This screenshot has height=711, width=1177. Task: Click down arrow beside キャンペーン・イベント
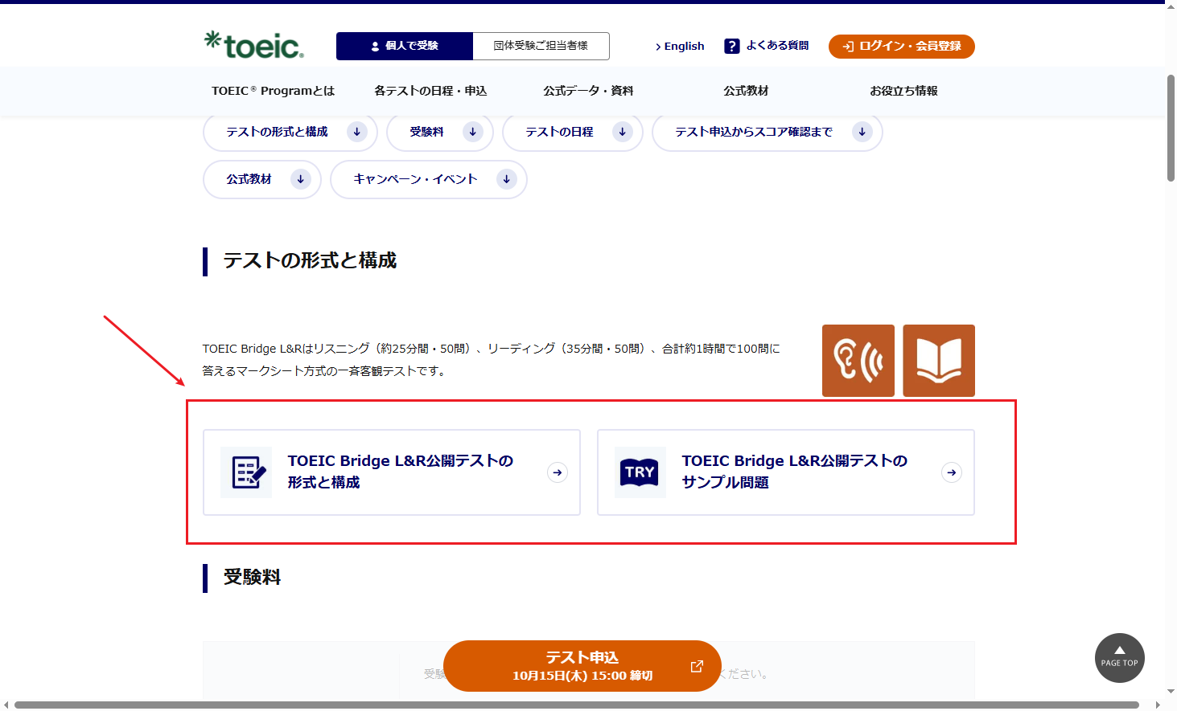[507, 179]
